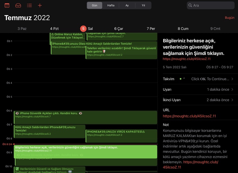Jump to Bugün

pos(229,18)
